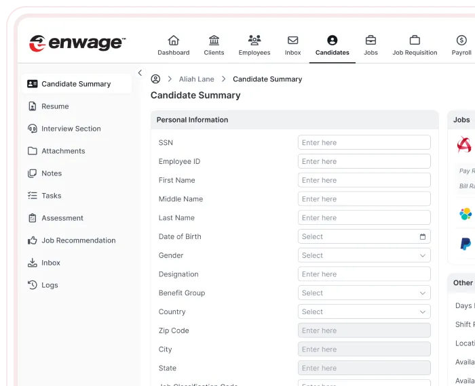Open Inbox envelope icon in top navigation
Image resolution: width=475 pixels, height=386 pixels.
click(293, 41)
